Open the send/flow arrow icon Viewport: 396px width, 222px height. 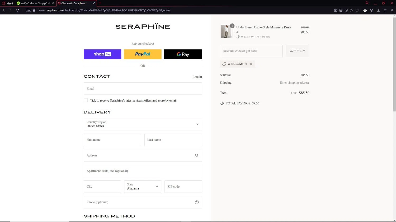coord(352,10)
